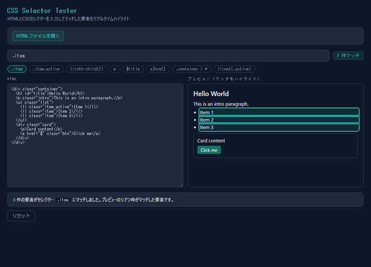Select highlighted Item 2 in preview

tap(279, 120)
